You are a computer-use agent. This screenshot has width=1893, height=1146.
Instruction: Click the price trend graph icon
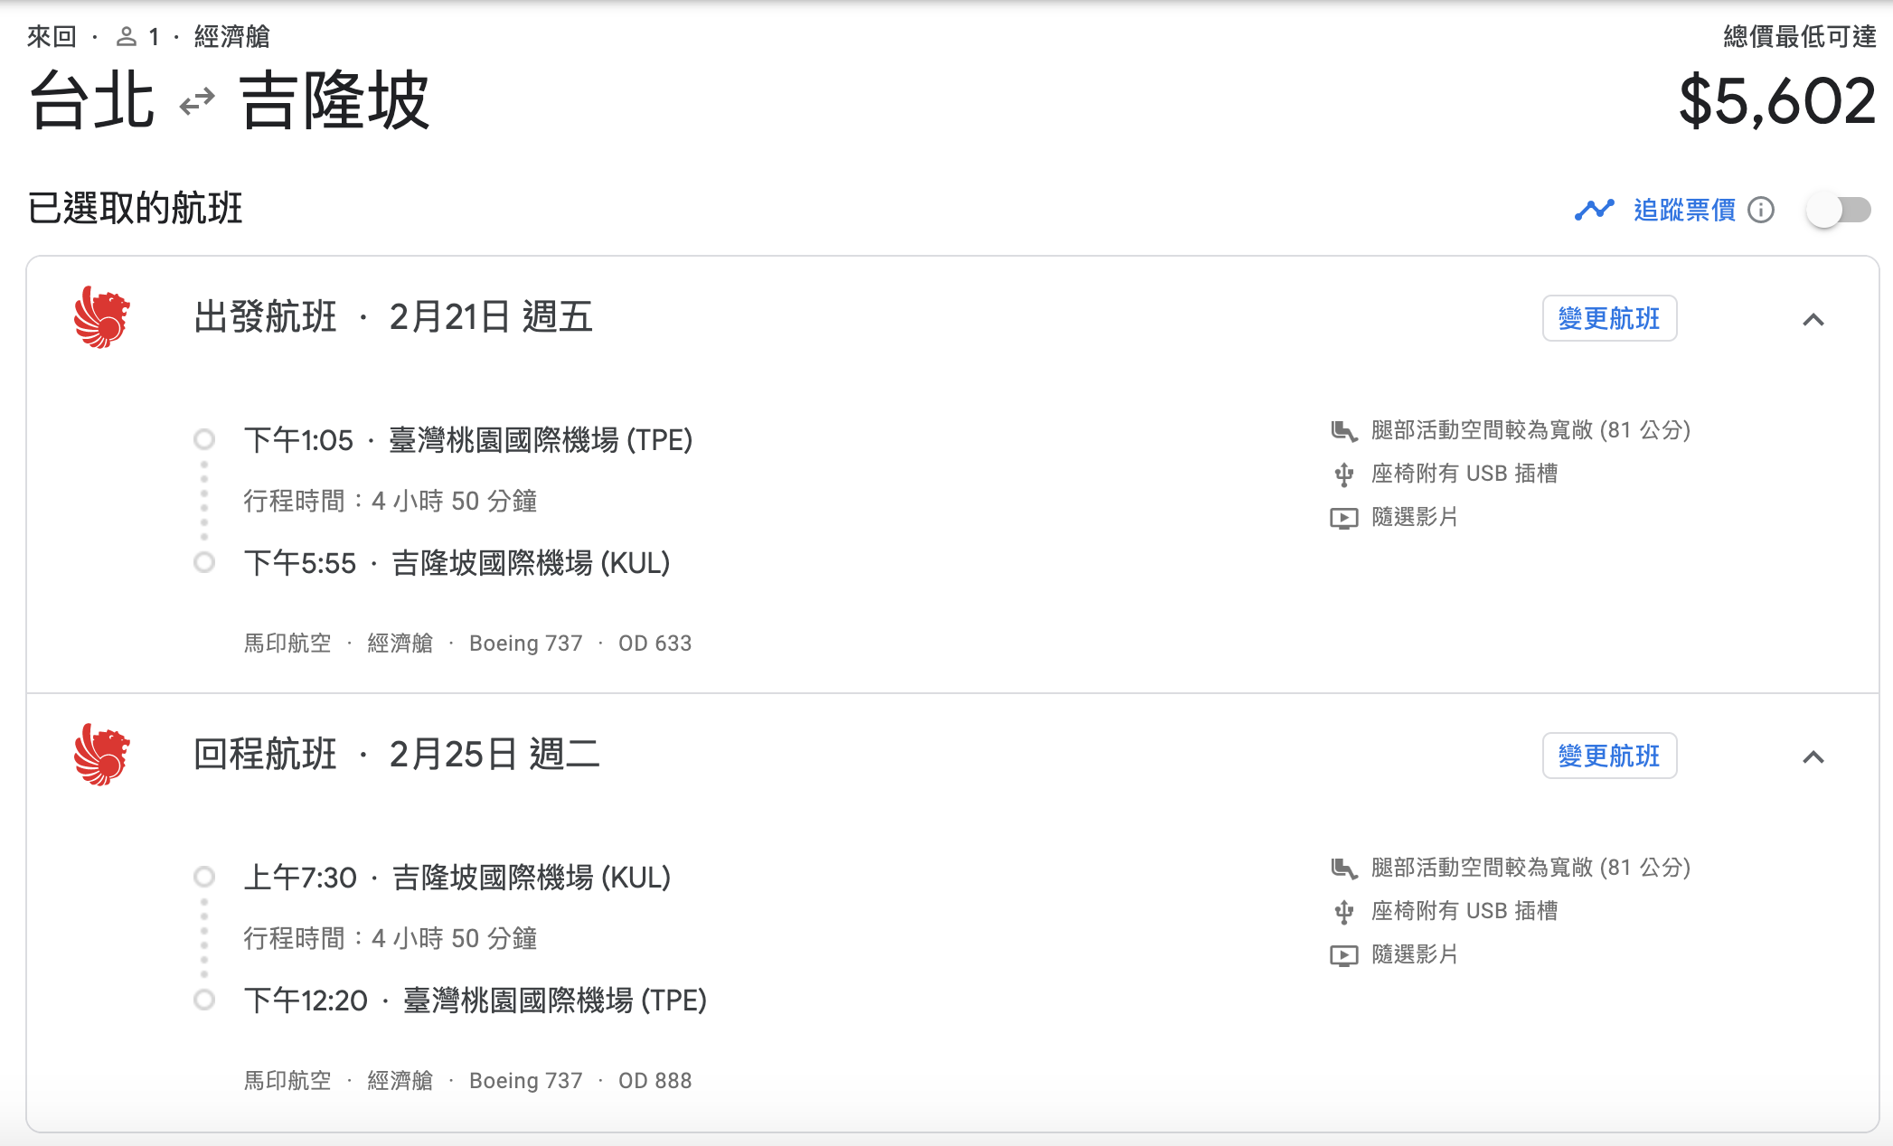coord(1594,210)
